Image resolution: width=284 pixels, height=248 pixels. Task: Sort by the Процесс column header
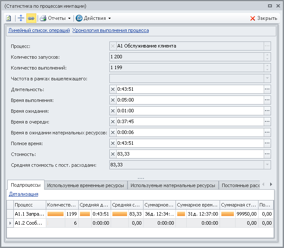tap(30, 205)
